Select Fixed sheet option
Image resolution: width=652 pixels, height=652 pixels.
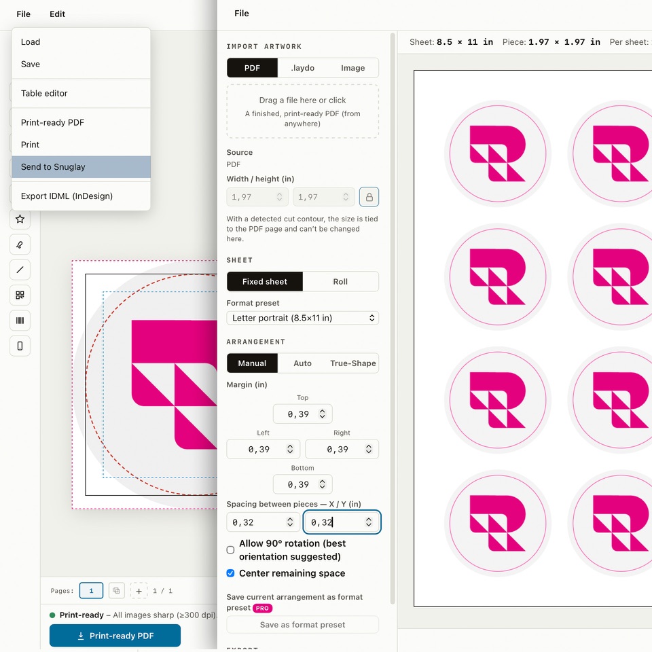[265, 281]
